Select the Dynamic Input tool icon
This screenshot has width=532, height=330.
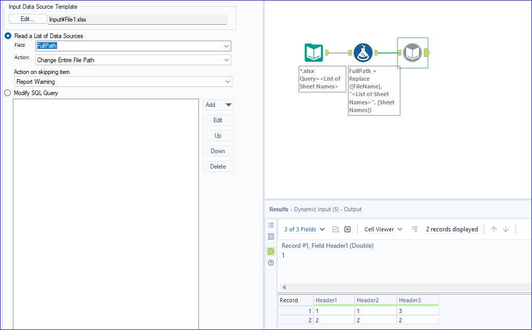(412, 52)
